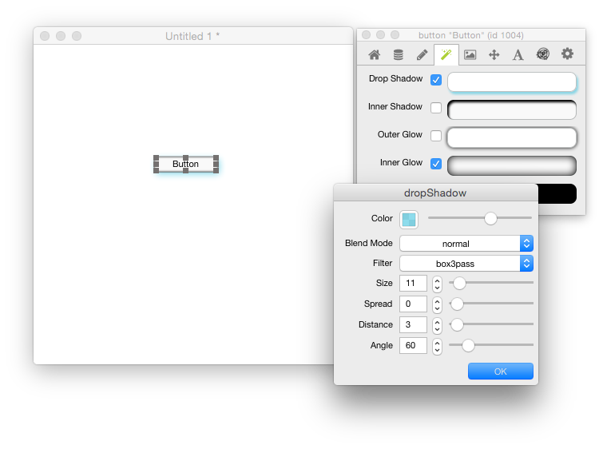
Task: Open the gear settings tab
Action: click(x=567, y=54)
